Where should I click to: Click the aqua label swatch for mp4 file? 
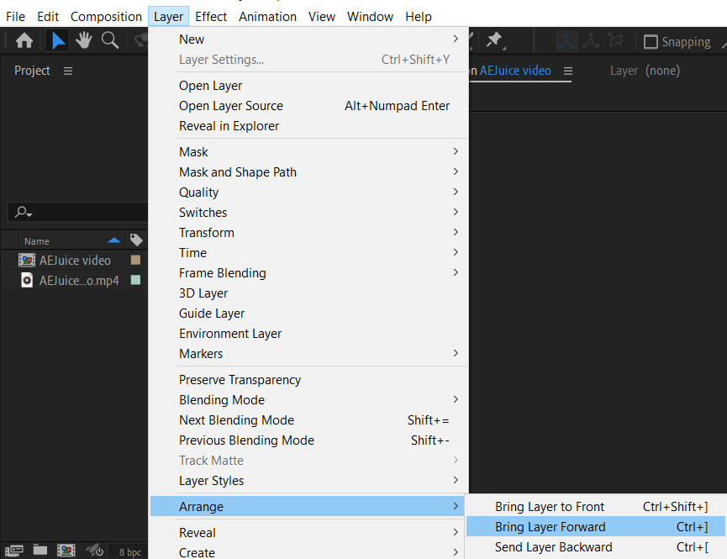[x=135, y=280]
